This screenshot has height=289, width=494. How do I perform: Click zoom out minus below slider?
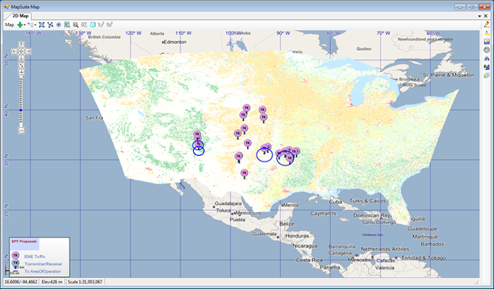[x=21, y=130]
